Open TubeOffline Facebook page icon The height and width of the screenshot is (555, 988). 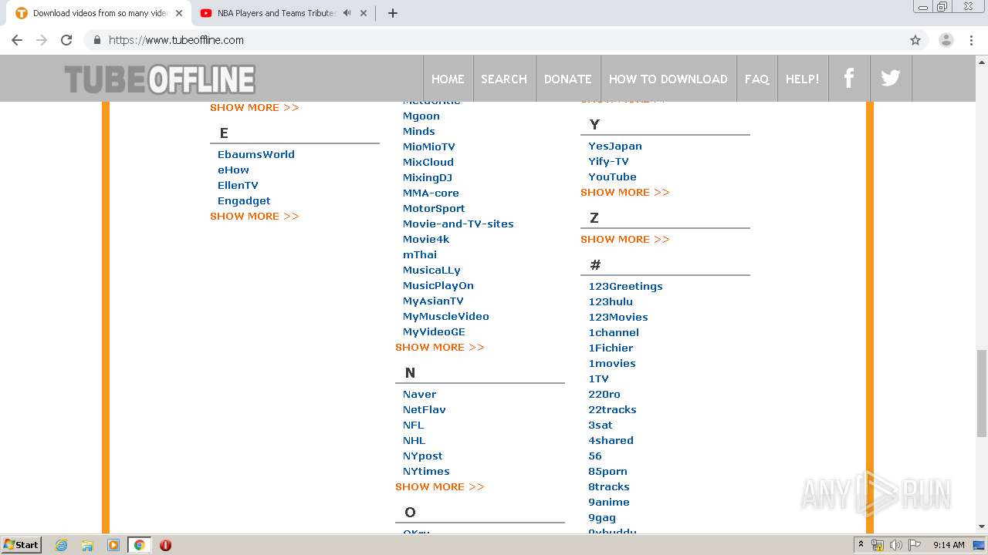click(x=849, y=78)
